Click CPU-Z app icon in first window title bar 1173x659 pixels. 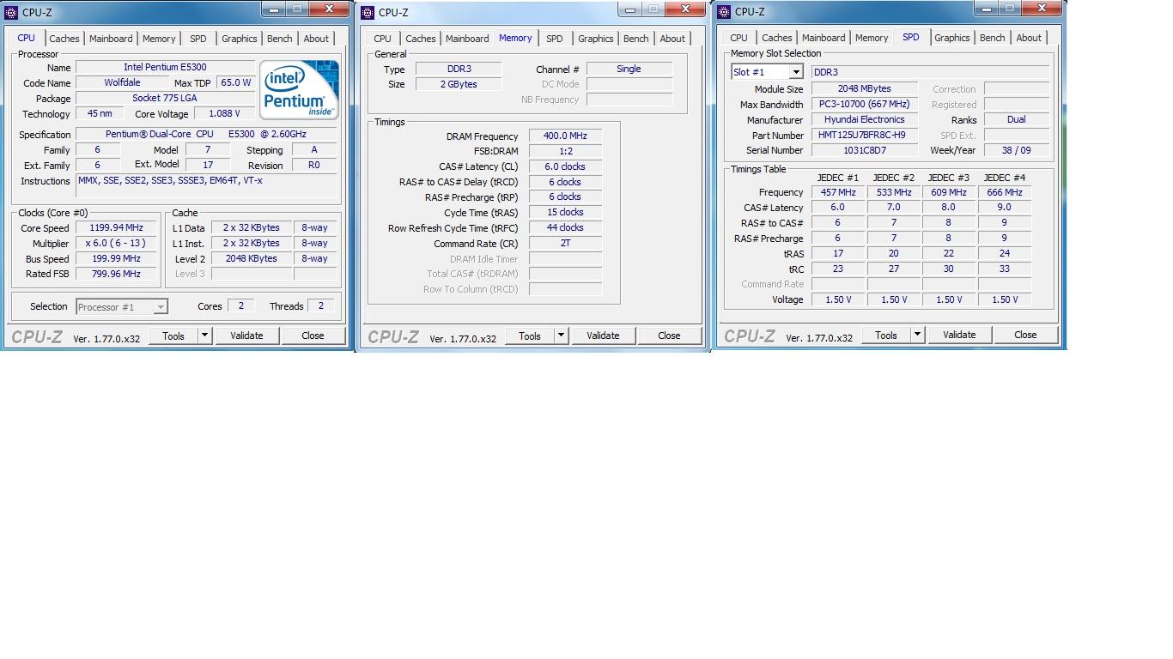[x=11, y=12]
